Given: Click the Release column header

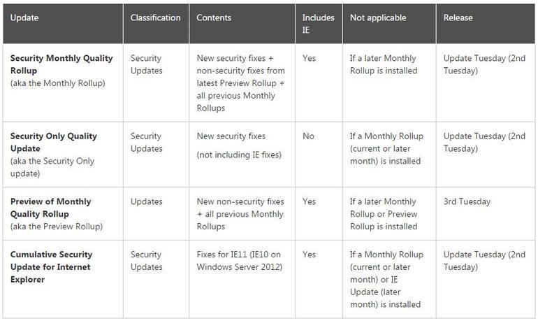Looking at the screenshot, I should tap(458, 17).
